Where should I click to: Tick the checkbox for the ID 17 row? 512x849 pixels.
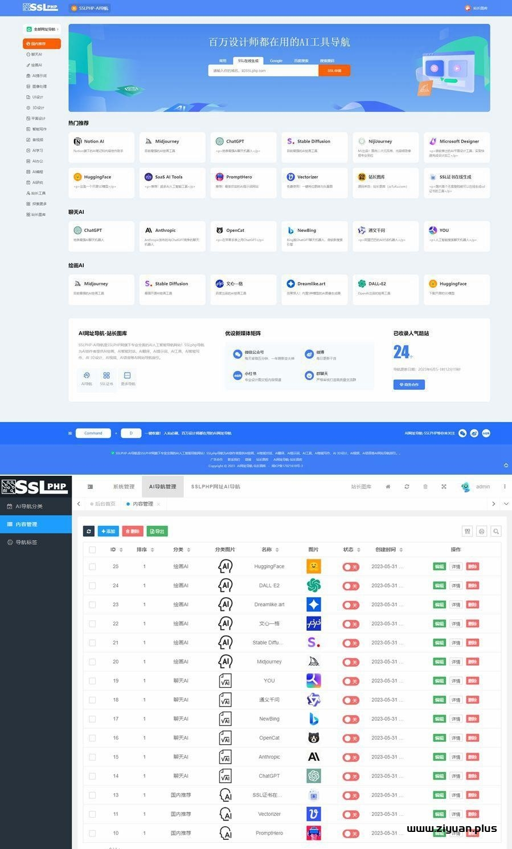click(x=92, y=719)
